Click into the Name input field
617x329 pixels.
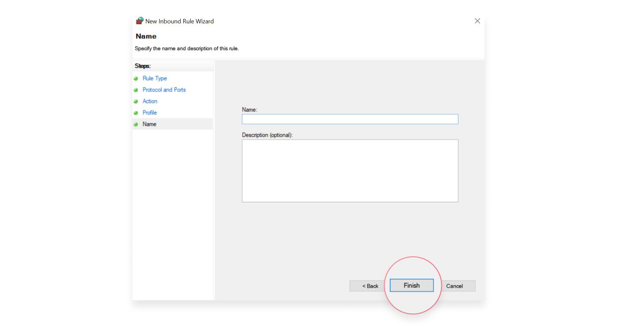(x=350, y=119)
